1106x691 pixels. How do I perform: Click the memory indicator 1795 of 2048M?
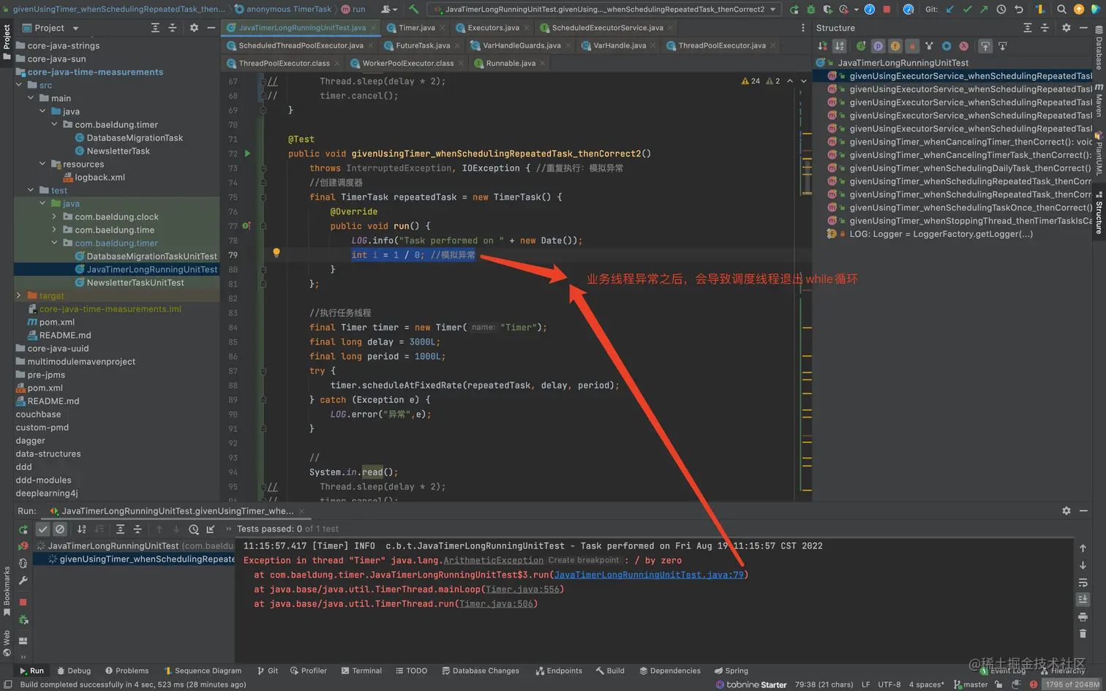click(1072, 684)
